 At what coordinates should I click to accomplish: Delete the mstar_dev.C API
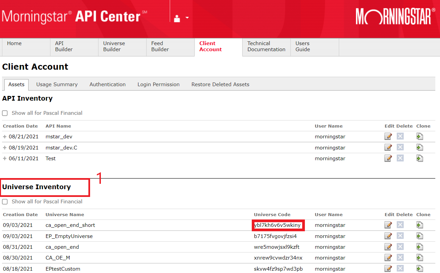pyautogui.click(x=400, y=147)
